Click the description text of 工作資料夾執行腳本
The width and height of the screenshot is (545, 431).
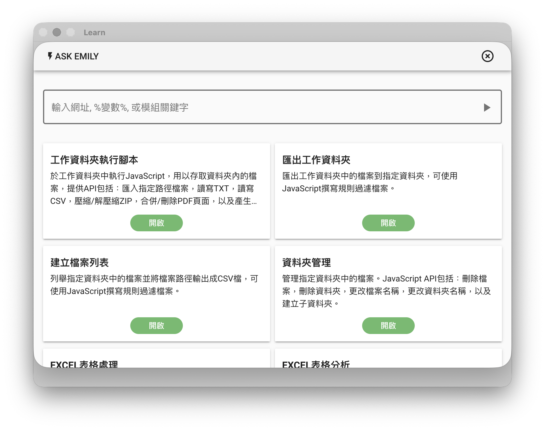pyautogui.click(x=154, y=188)
